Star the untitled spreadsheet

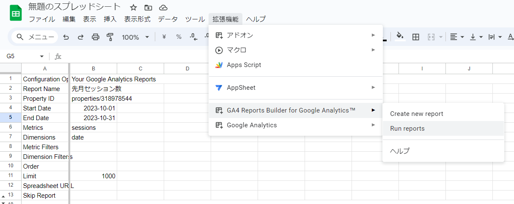point(133,8)
